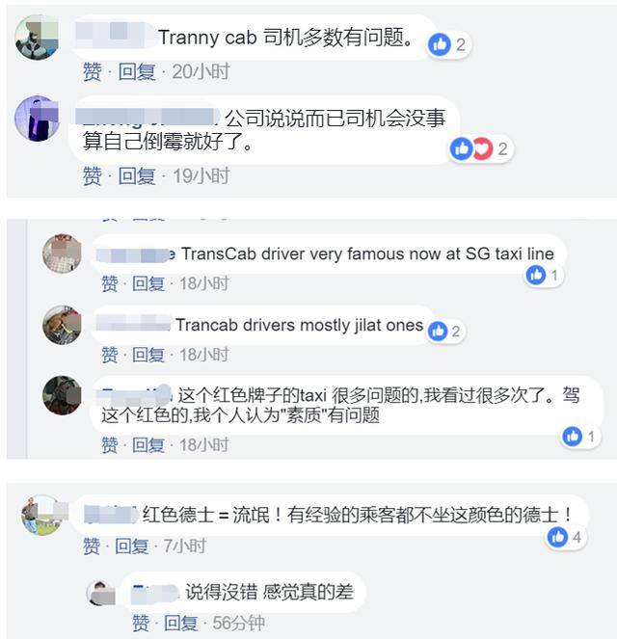Click like reaction on 红色德士 comment
Viewport: 617px width, 639px height.
click(x=557, y=537)
